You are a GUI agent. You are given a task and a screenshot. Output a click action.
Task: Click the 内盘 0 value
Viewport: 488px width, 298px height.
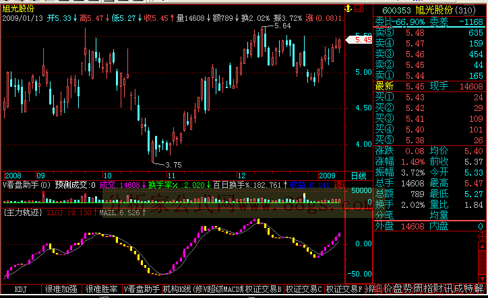coord(481,227)
